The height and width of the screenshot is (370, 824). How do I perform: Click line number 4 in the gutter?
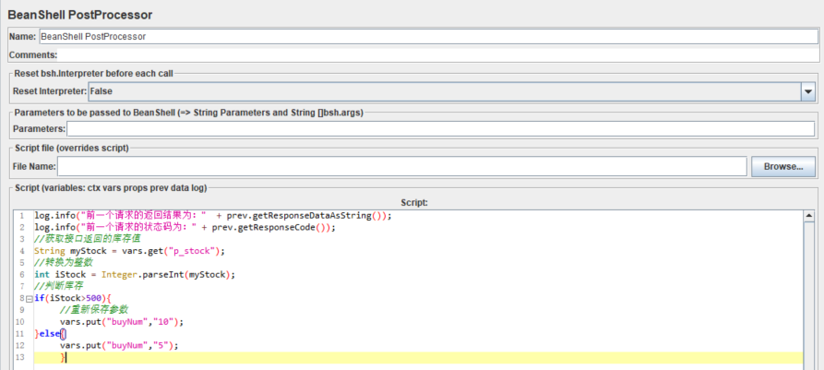point(22,251)
